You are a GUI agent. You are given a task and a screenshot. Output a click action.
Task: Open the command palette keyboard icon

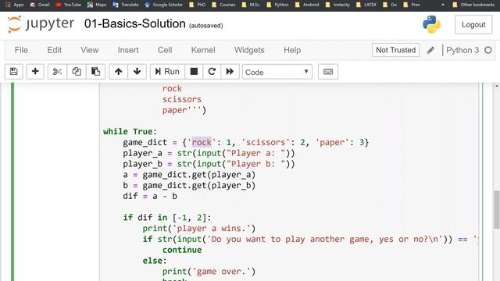tap(328, 71)
